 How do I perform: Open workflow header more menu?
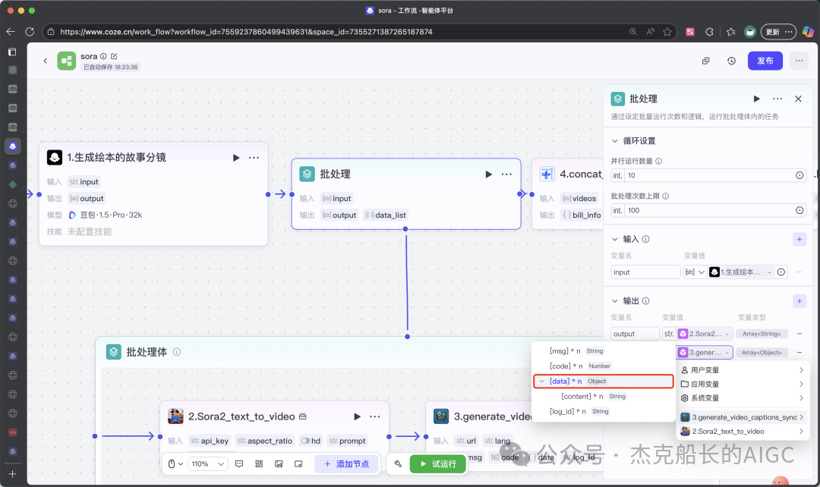[799, 61]
